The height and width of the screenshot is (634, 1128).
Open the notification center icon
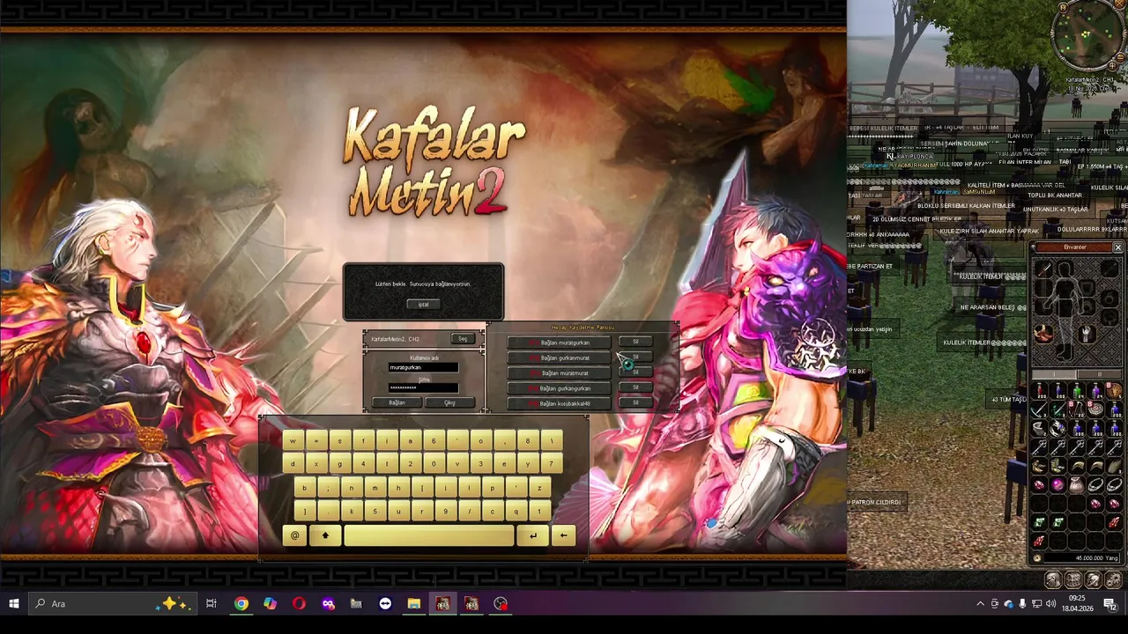pos(1109,604)
